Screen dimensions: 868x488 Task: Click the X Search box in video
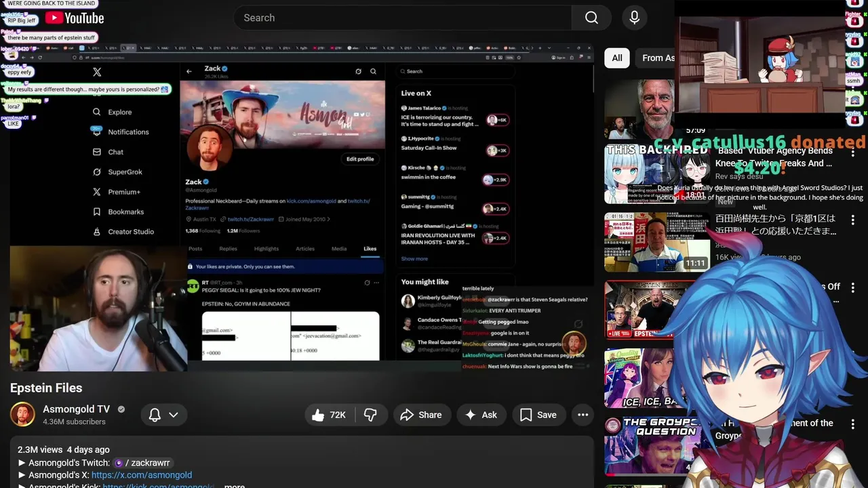pos(456,71)
